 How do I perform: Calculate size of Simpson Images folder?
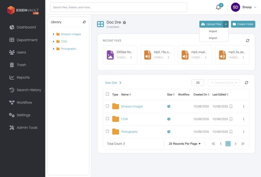click(169, 107)
